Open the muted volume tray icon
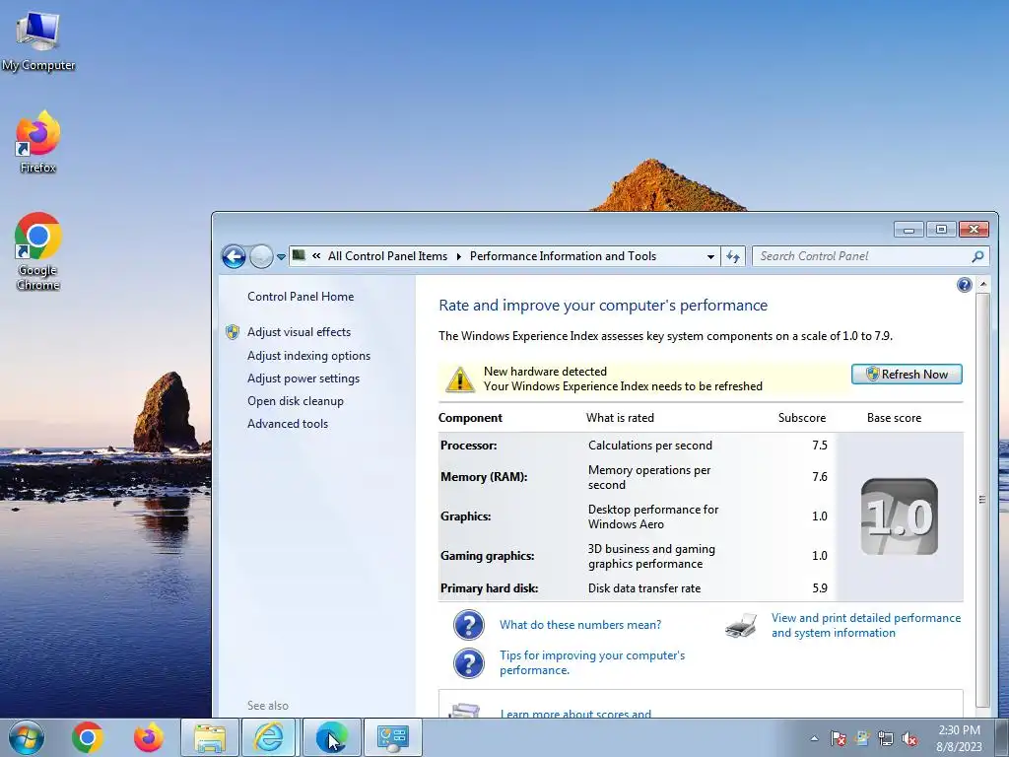Image resolution: width=1009 pixels, height=757 pixels. [x=909, y=738]
